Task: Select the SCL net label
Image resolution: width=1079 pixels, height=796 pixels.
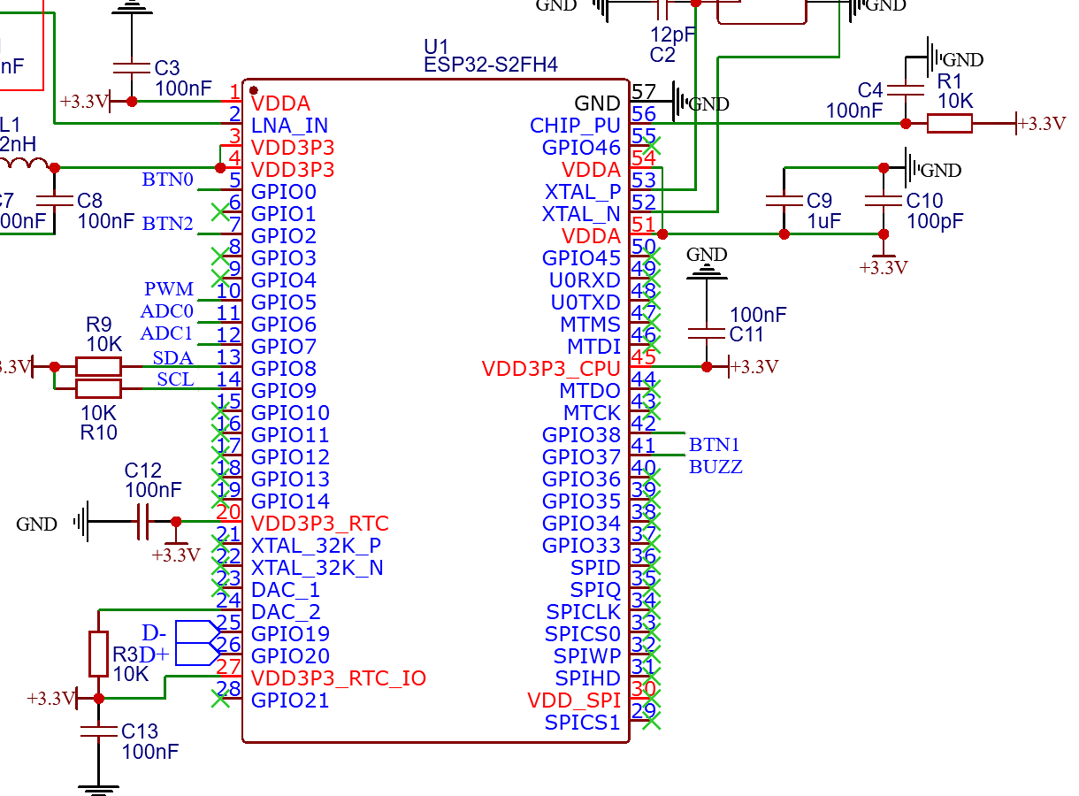Action: click(175, 379)
